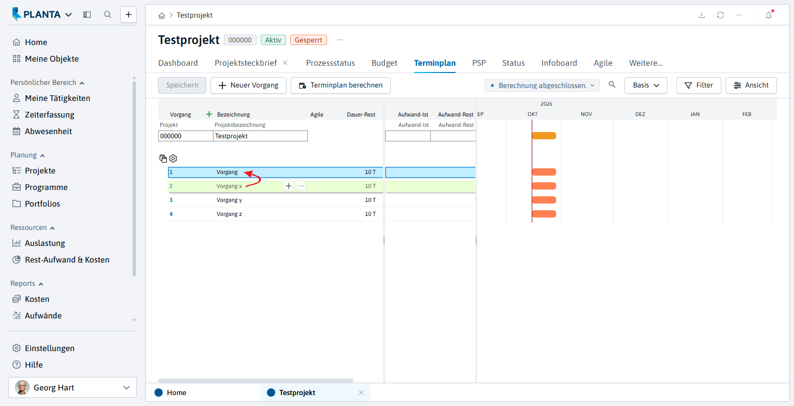794x406 pixels.
Task: Open the Basis dropdown
Action: 646,85
